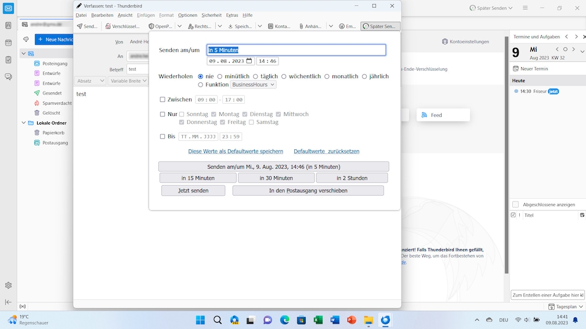Screen dimensions: 586x329
Task: Open Thunderbird settings gear icon
Action: pyautogui.click(x=8, y=285)
